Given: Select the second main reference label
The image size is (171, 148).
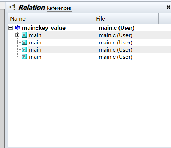Looking at the screenshot, I should tap(35, 43).
